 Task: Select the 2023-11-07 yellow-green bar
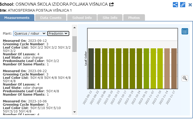(x=153, y=69)
